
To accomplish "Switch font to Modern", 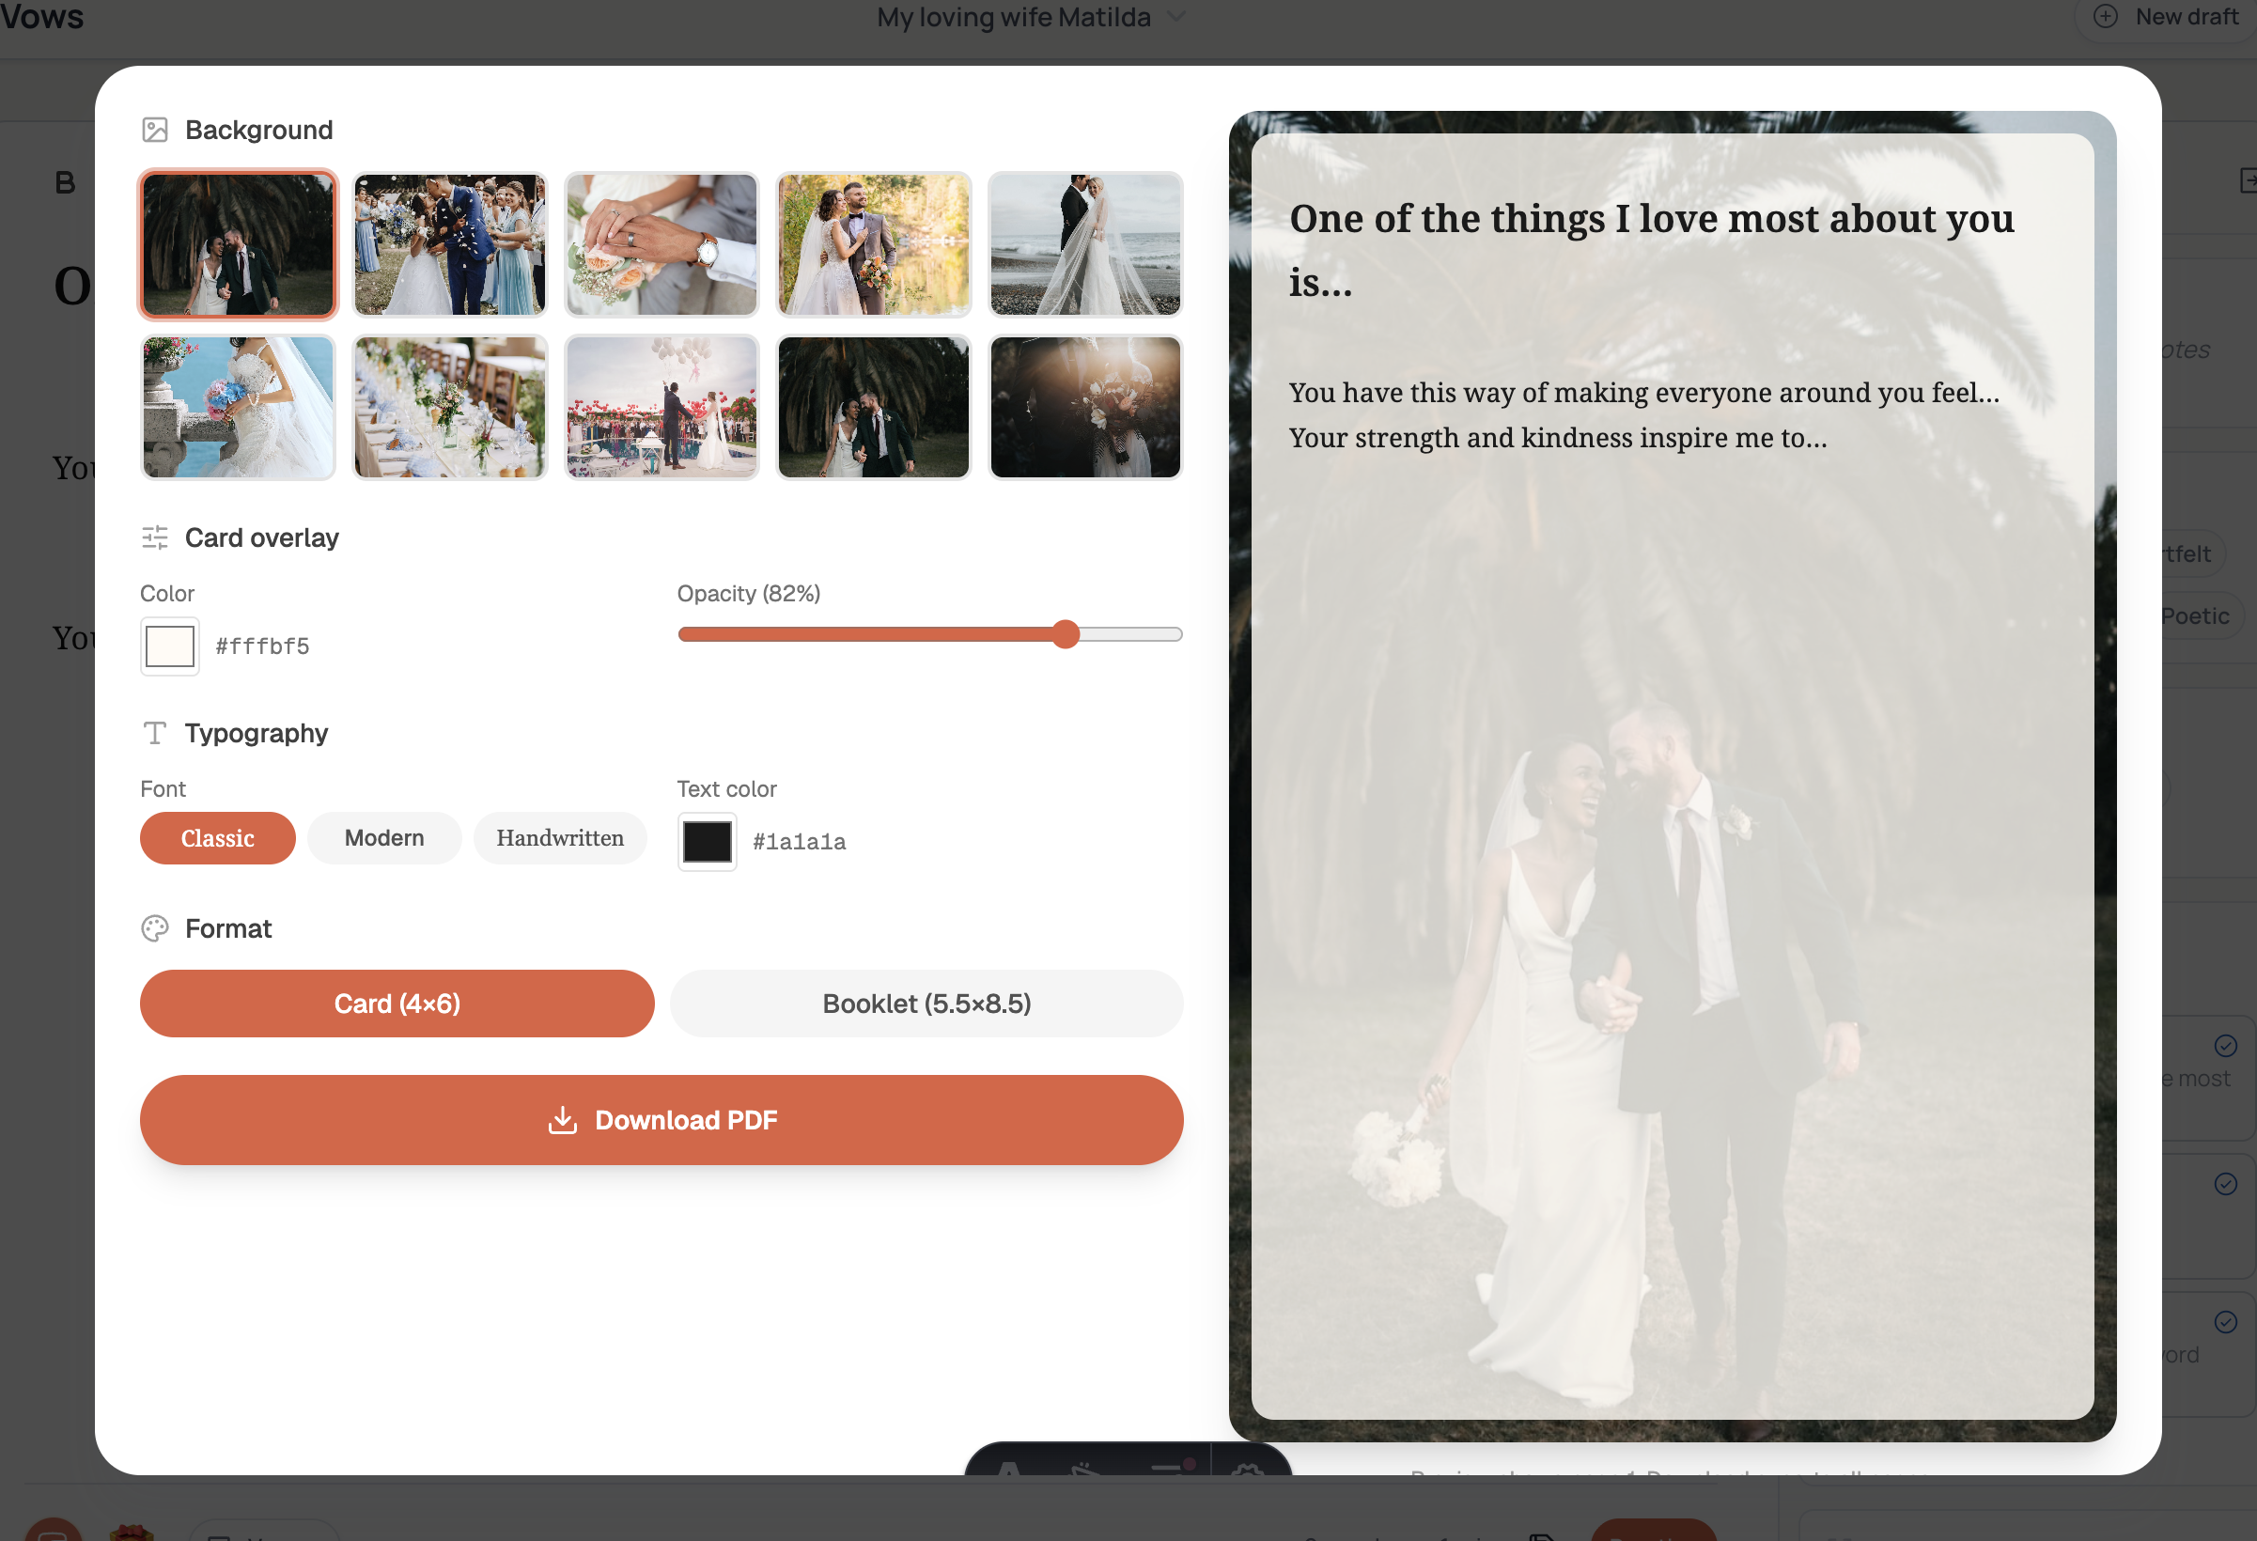I will tap(383, 839).
